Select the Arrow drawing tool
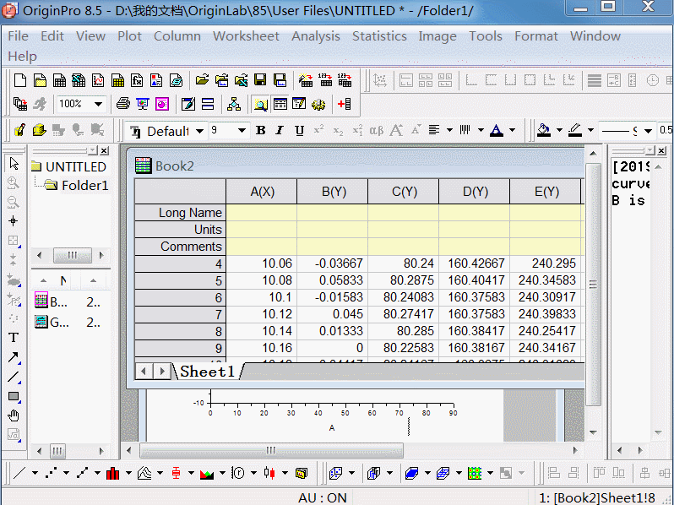 pos(14,357)
